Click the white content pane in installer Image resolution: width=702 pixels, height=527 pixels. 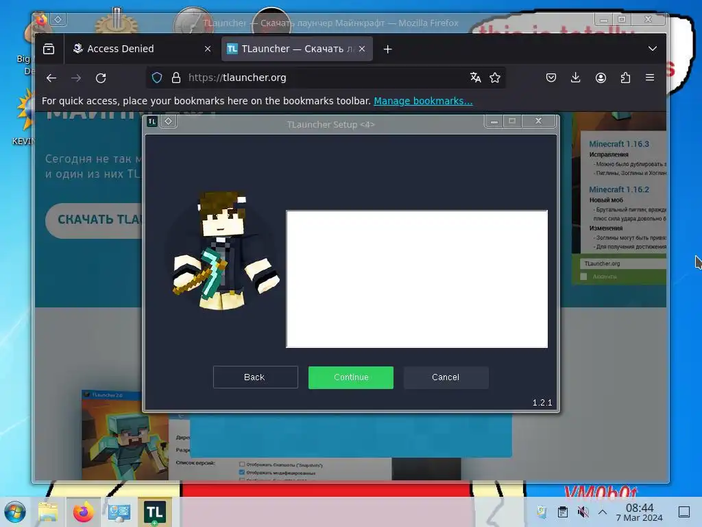417,279
